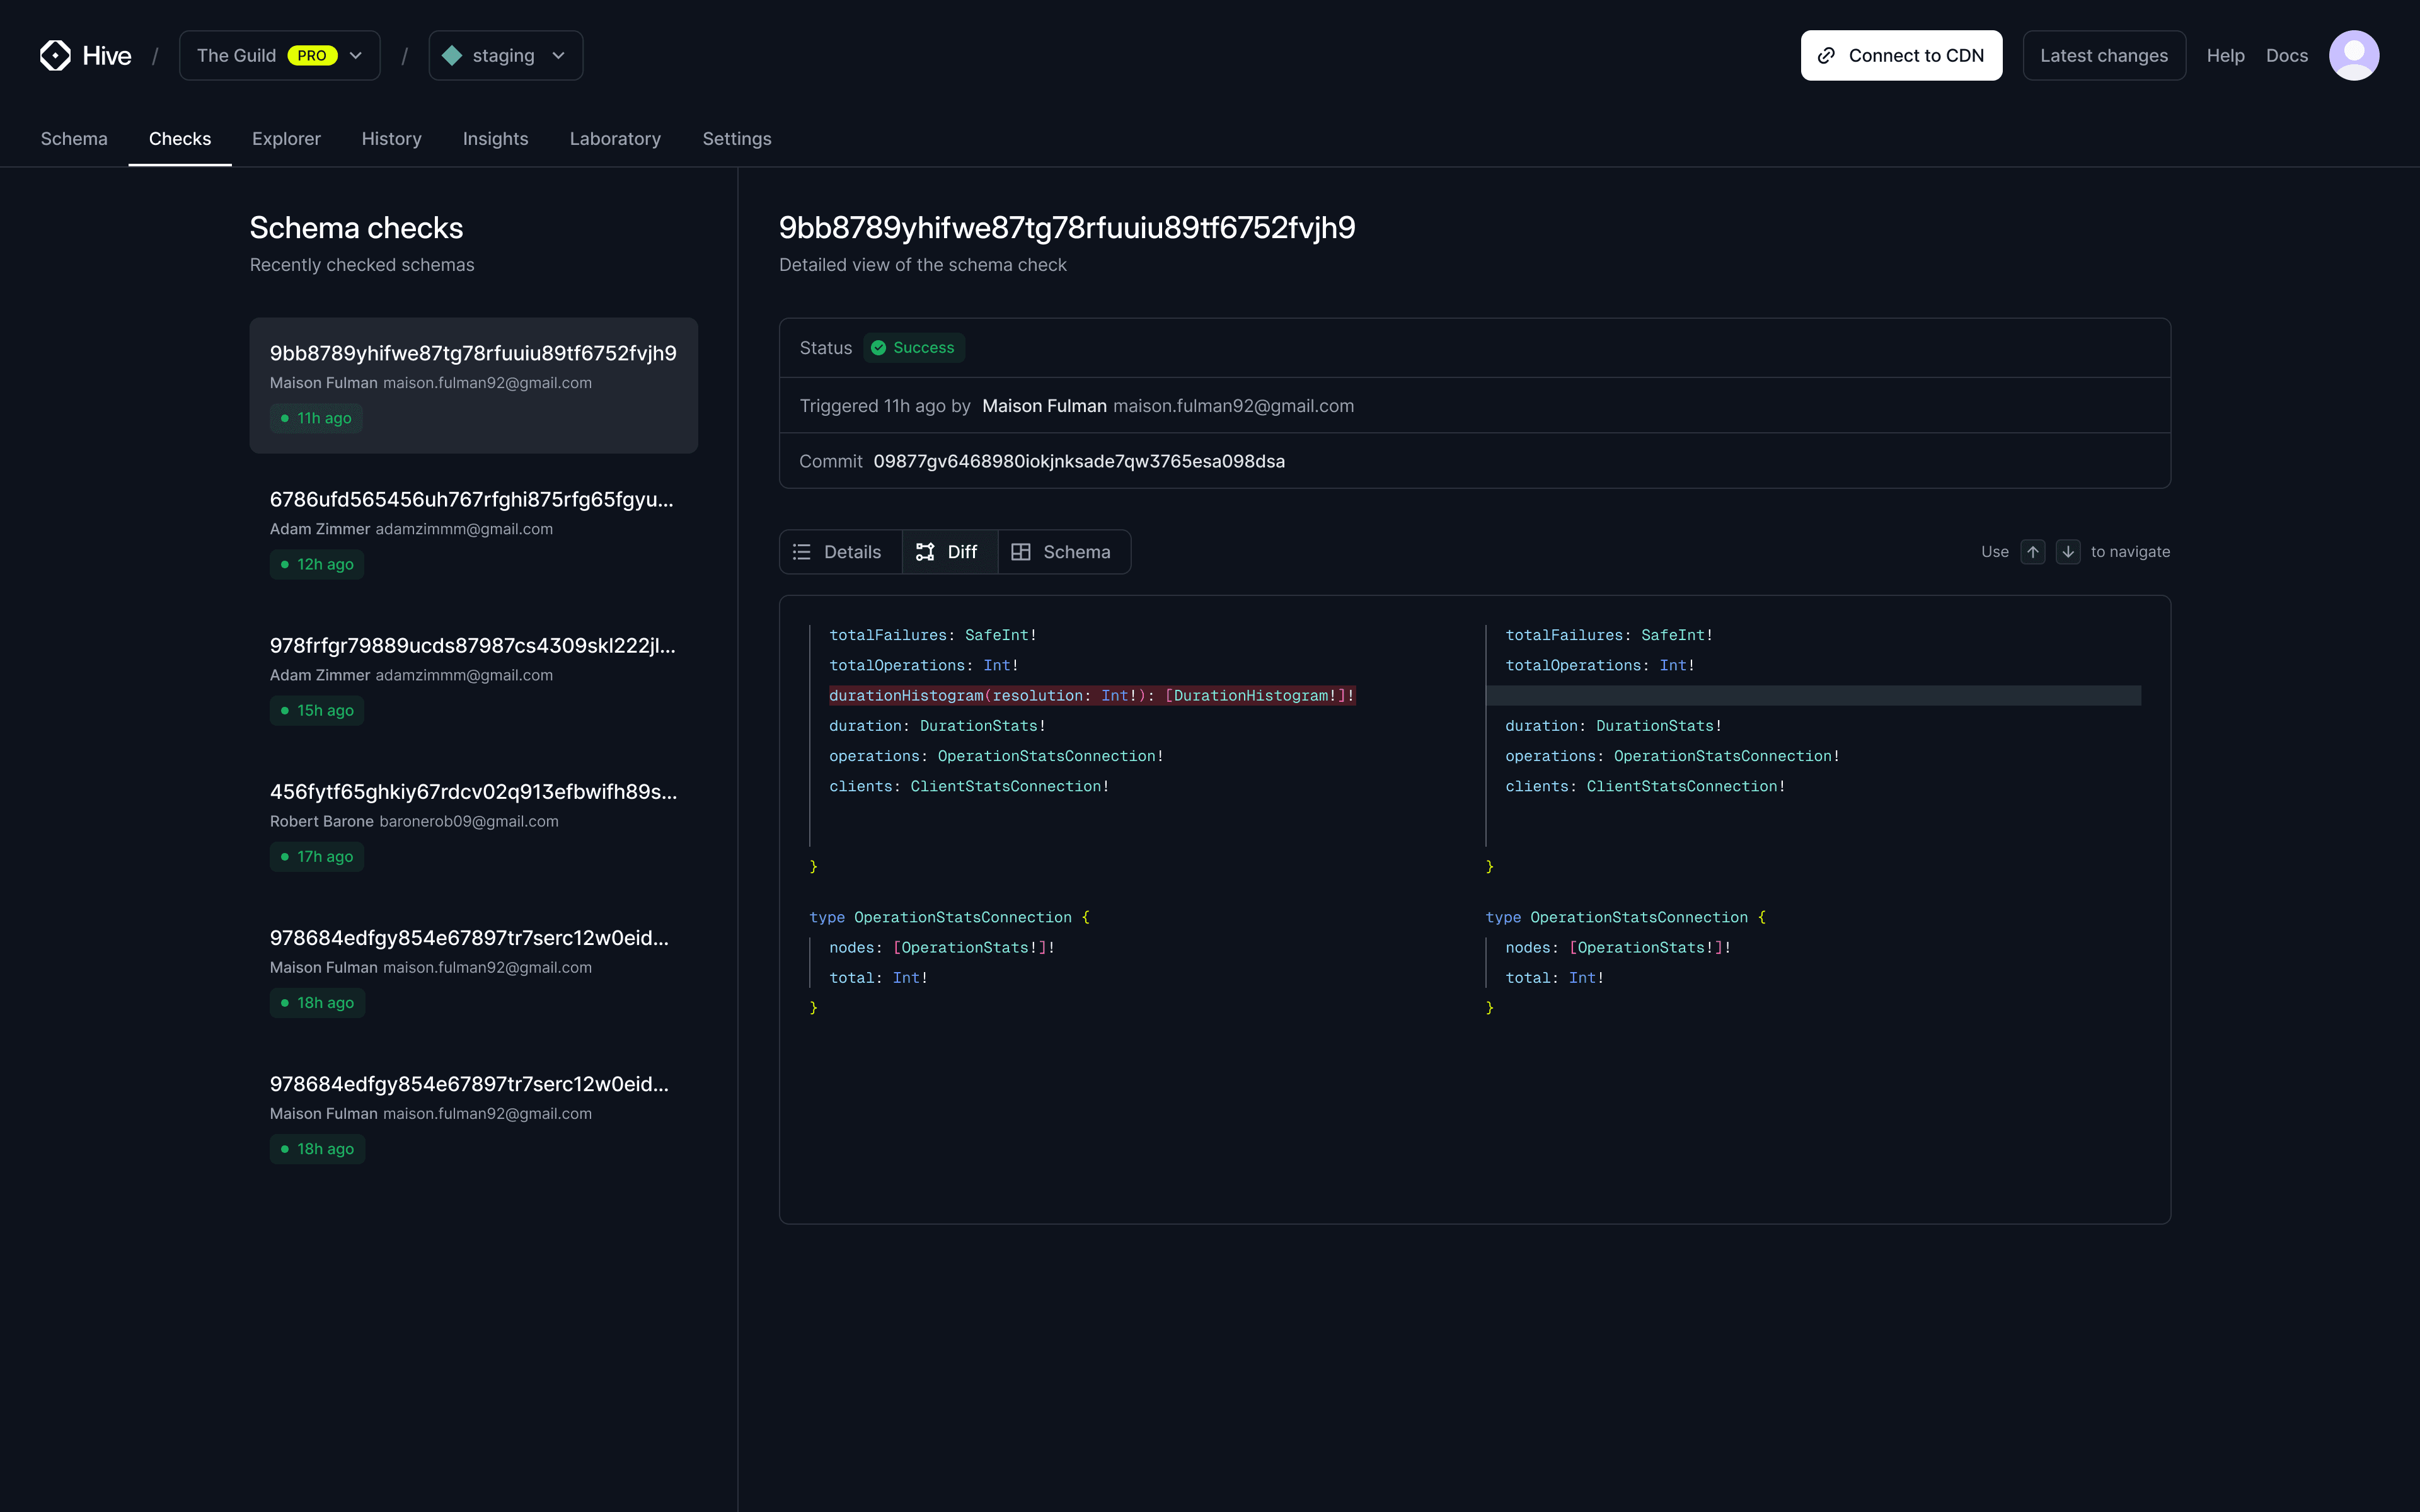Click right pane 'total: Int!' line
Viewport: 2420px width, 1512px height.
click(1554, 978)
